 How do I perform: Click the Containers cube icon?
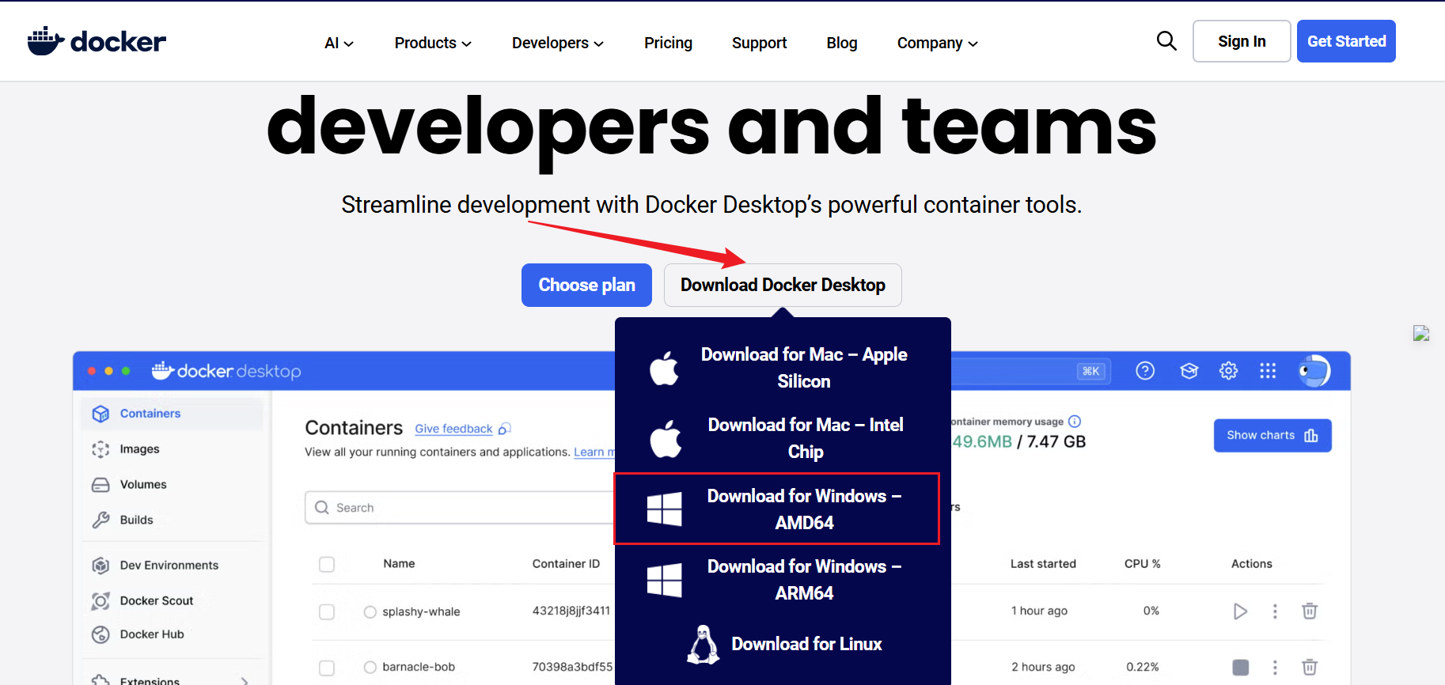click(x=101, y=414)
